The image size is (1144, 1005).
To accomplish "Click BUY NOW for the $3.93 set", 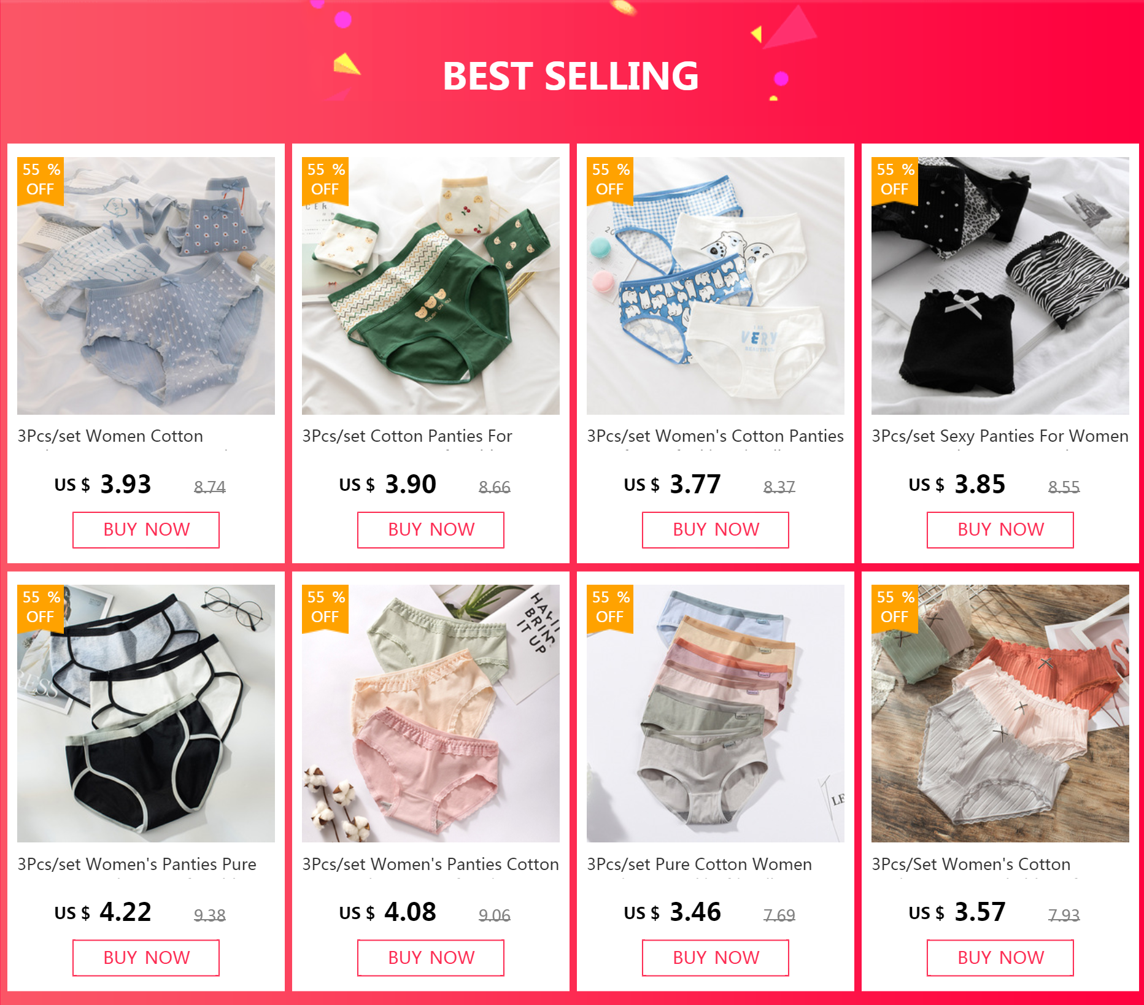I will click(146, 529).
